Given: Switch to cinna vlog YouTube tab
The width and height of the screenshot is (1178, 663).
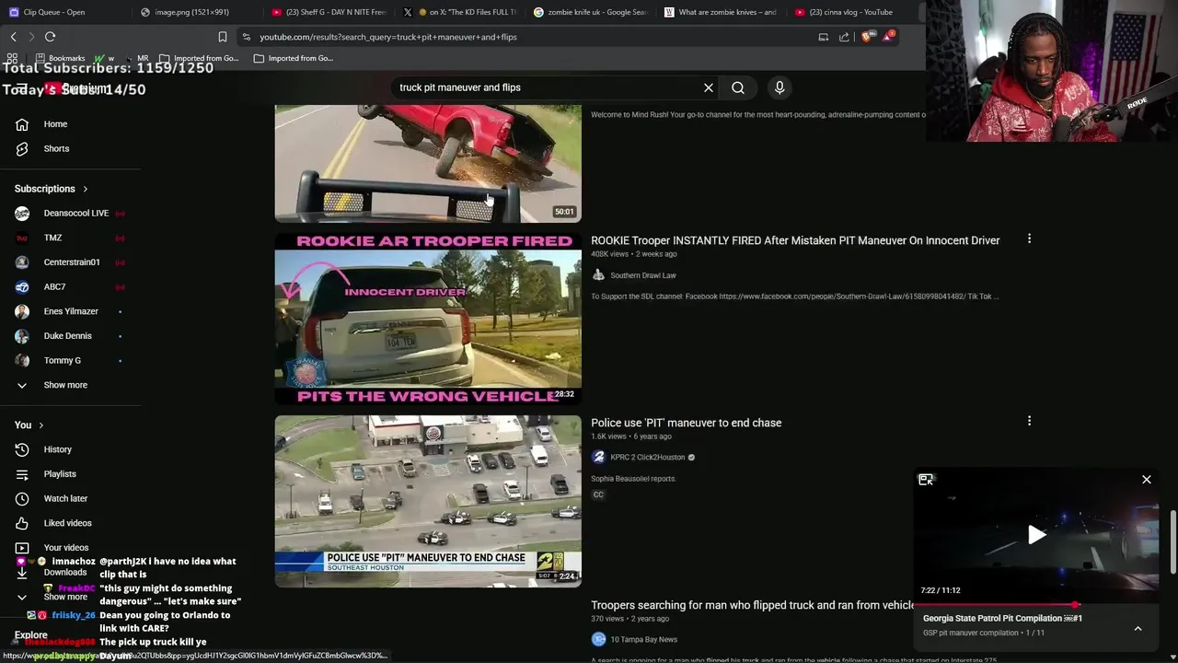Looking at the screenshot, I should pos(851,12).
